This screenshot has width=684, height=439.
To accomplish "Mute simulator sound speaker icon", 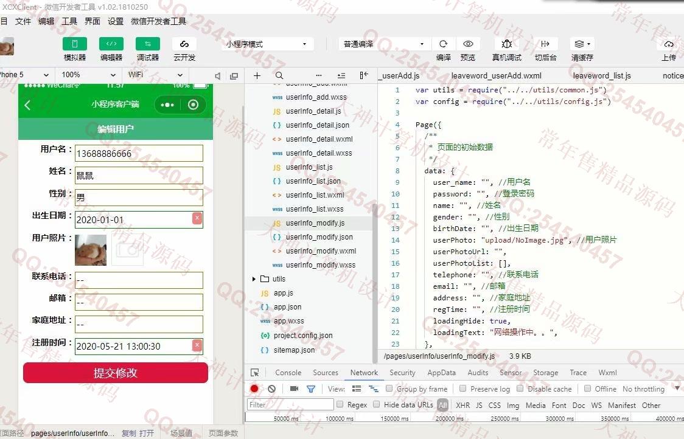I will click(x=218, y=76).
